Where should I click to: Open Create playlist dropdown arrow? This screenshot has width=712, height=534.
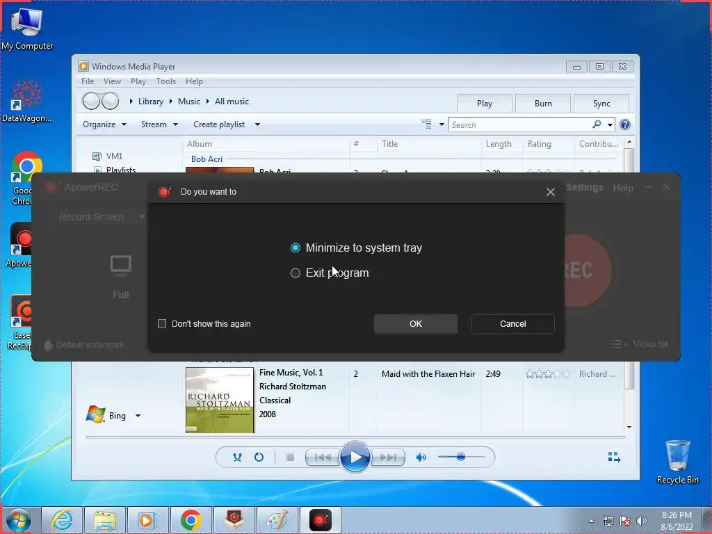click(x=257, y=124)
